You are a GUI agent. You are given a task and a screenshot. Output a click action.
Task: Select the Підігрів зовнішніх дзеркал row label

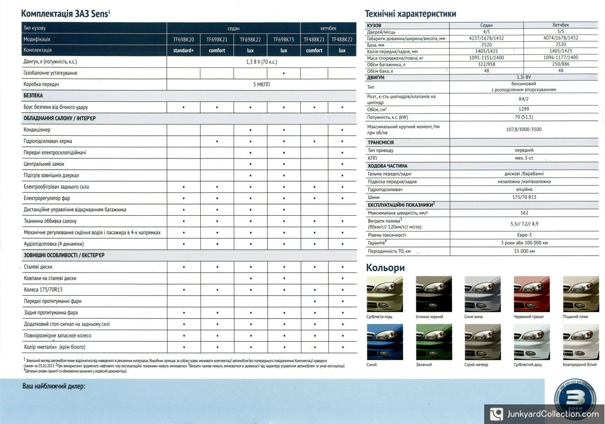tap(51, 175)
